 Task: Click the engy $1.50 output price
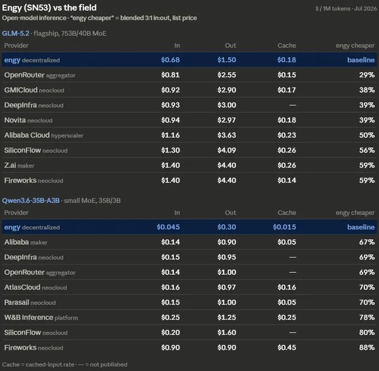[227, 60]
